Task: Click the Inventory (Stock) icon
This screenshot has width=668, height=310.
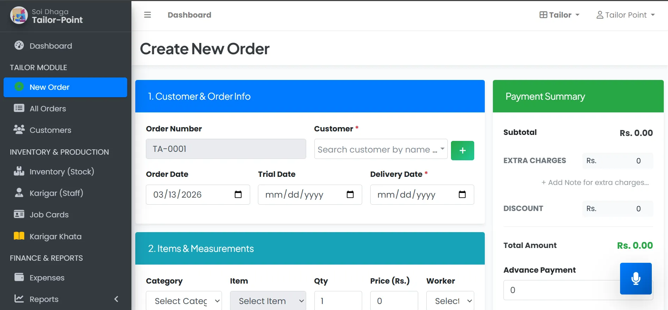Action: point(19,172)
